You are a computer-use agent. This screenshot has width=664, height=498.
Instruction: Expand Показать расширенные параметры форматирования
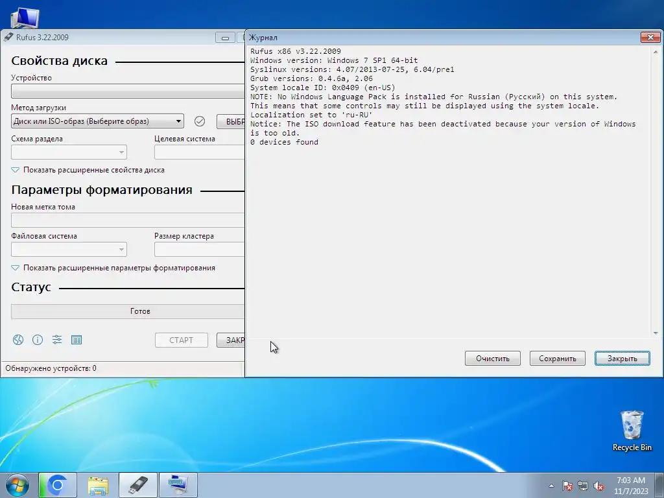pyautogui.click(x=113, y=268)
